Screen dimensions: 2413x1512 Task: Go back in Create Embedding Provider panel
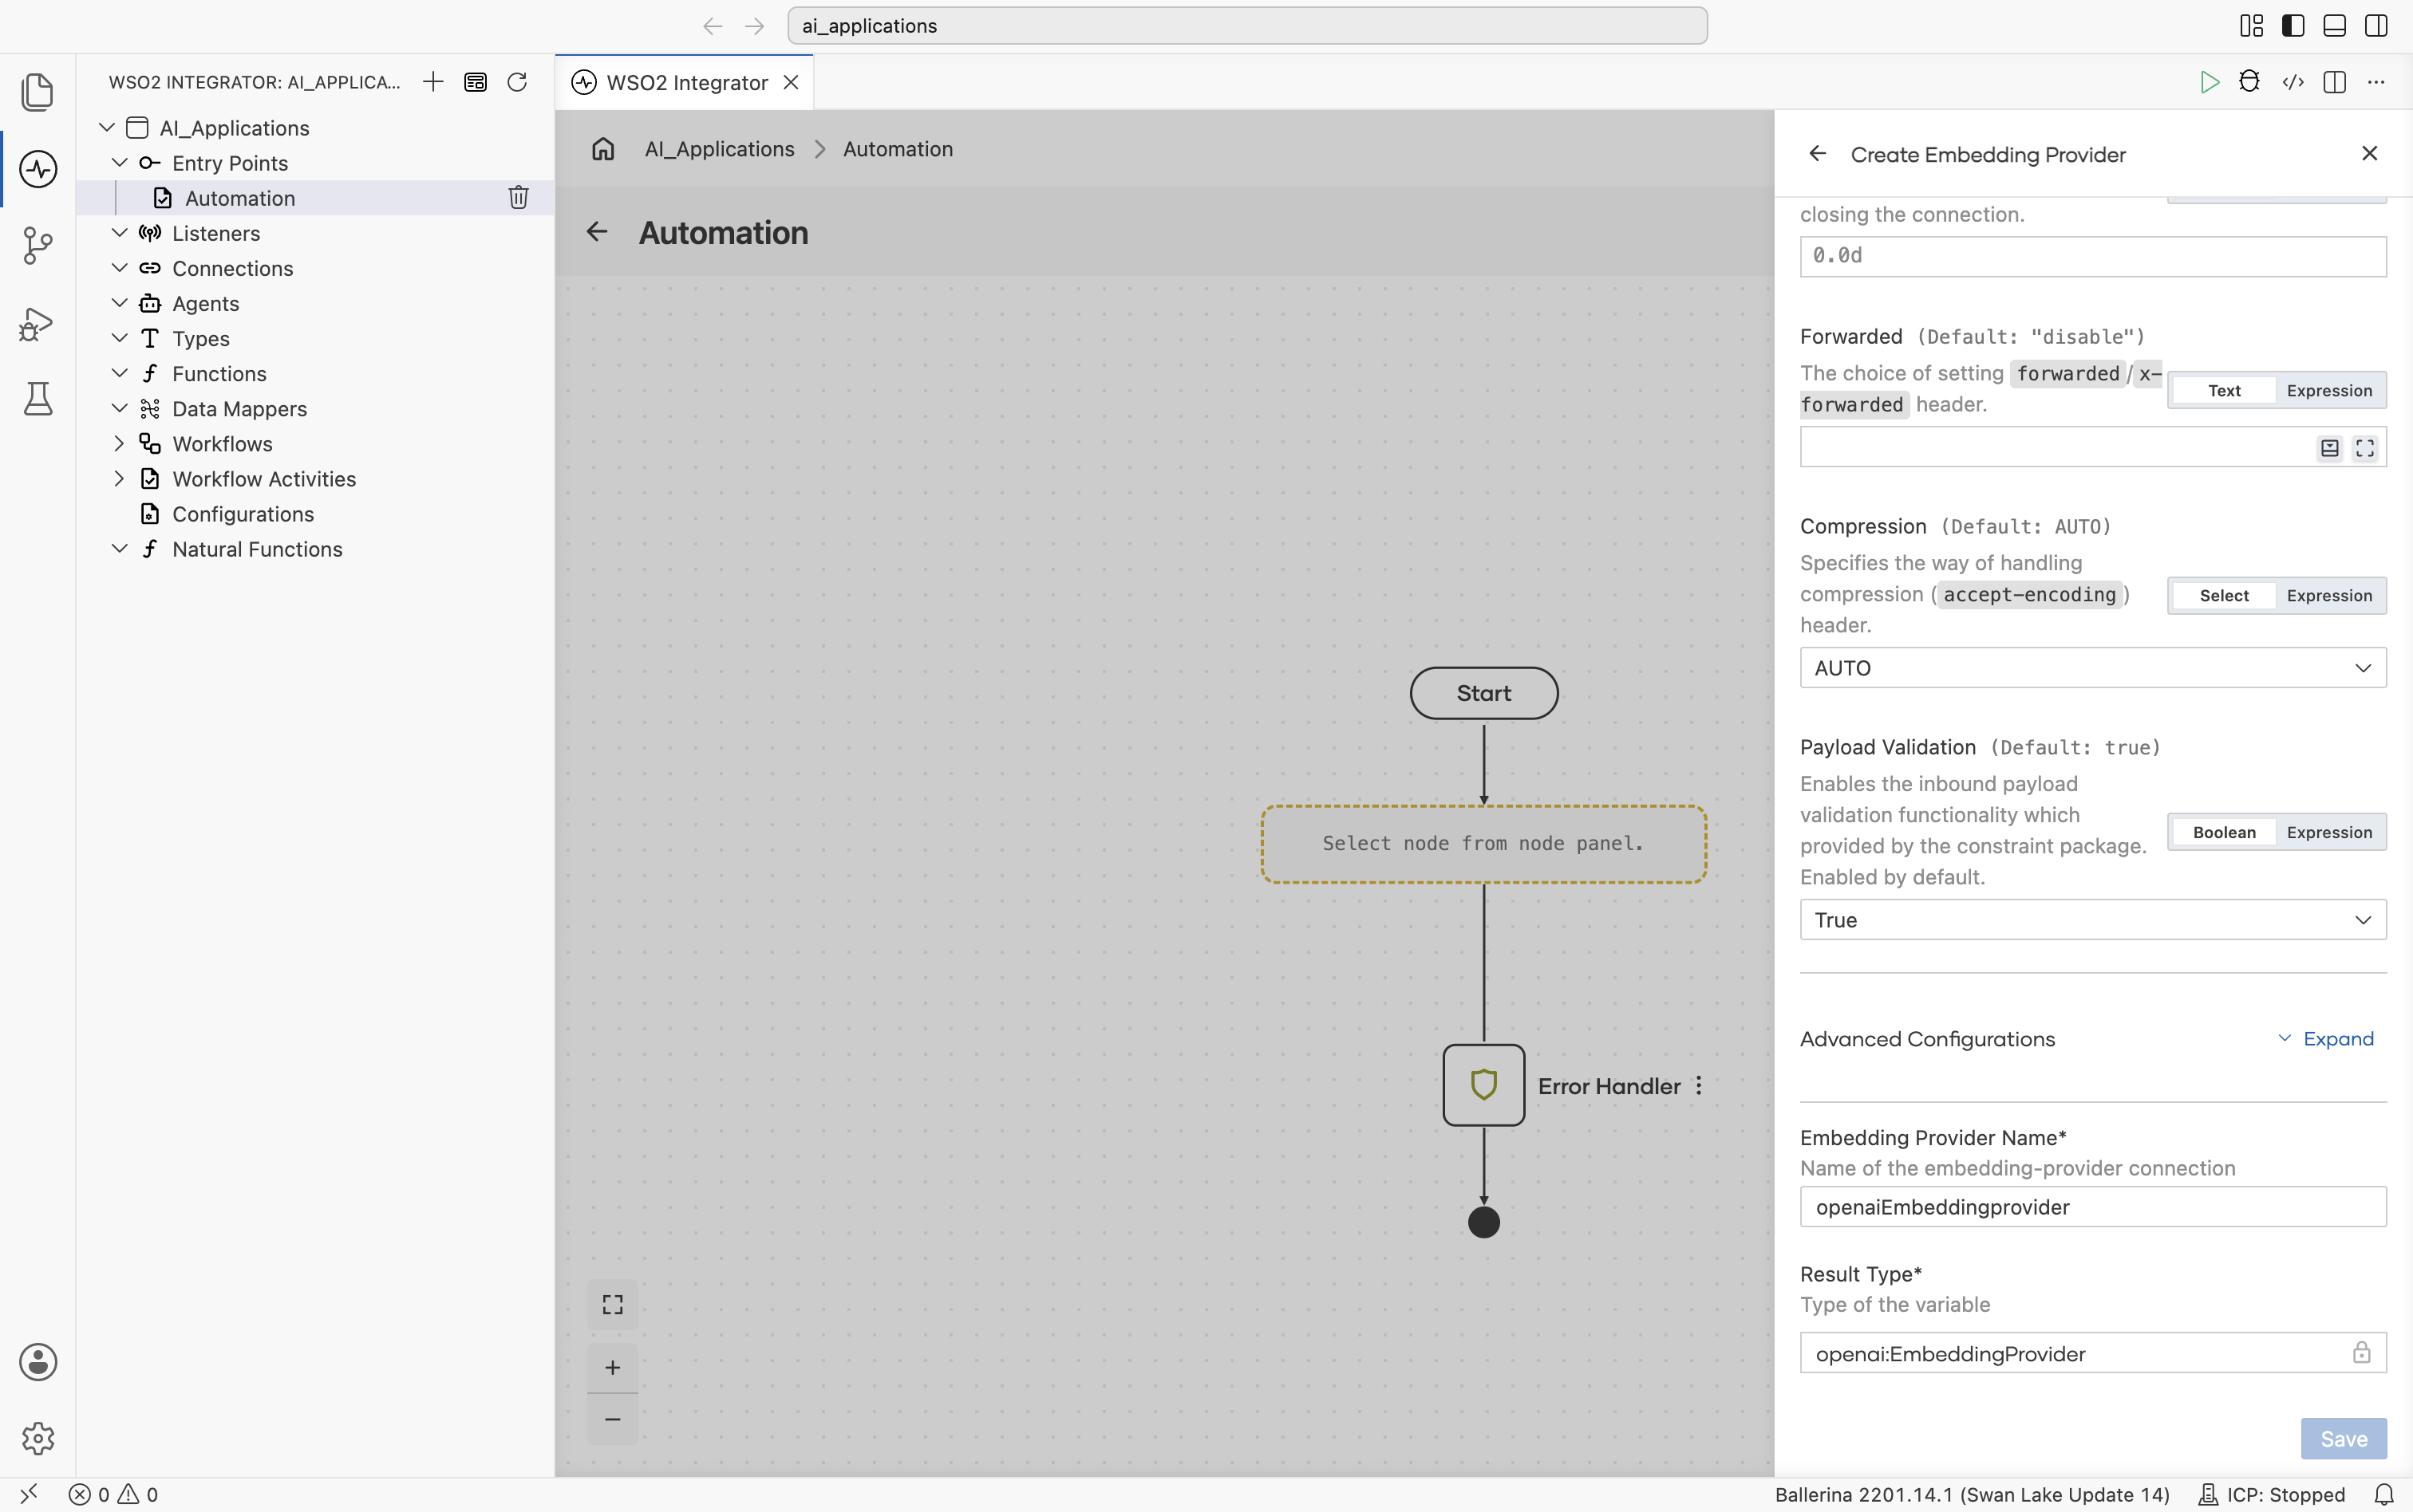[1818, 153]
